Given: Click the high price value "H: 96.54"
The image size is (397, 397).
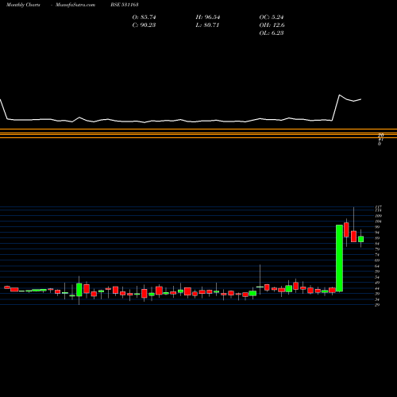Looking at the screenshot, I should [x=208, y=17].
